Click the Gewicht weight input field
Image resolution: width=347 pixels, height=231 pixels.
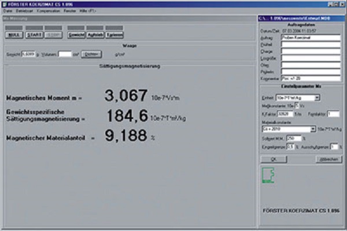pos(28,54)
